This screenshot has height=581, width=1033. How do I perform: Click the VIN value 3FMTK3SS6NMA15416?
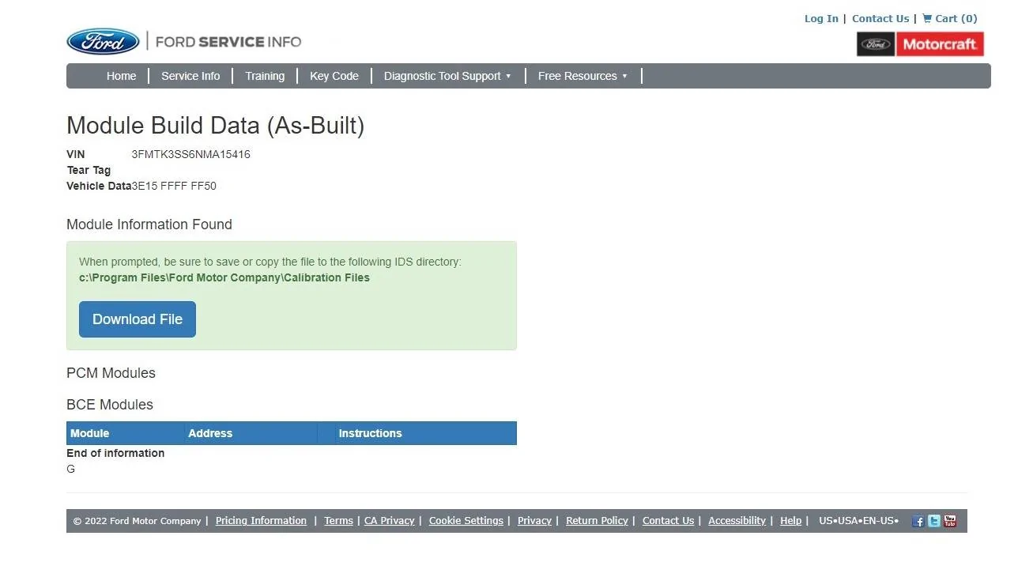[190, 154]
